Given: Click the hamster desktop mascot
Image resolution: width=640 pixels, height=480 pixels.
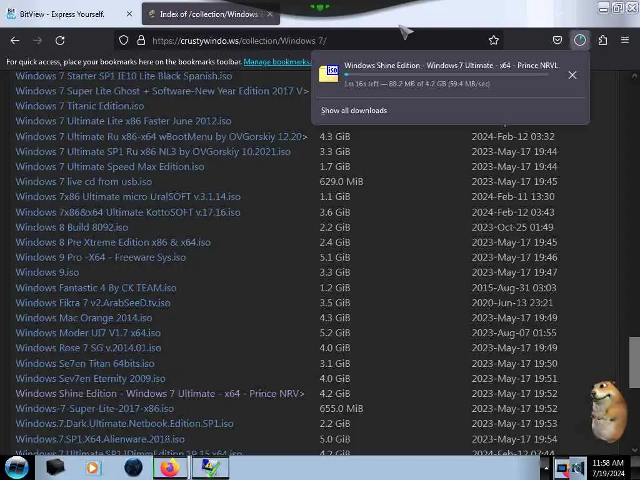Looking at the screenshot, I should (x=608, y=411).
